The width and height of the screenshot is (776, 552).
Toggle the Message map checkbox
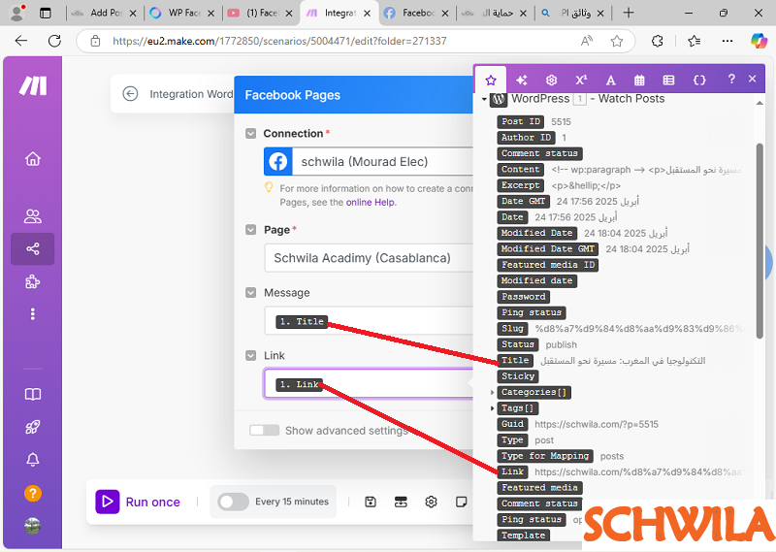point(251,293)
